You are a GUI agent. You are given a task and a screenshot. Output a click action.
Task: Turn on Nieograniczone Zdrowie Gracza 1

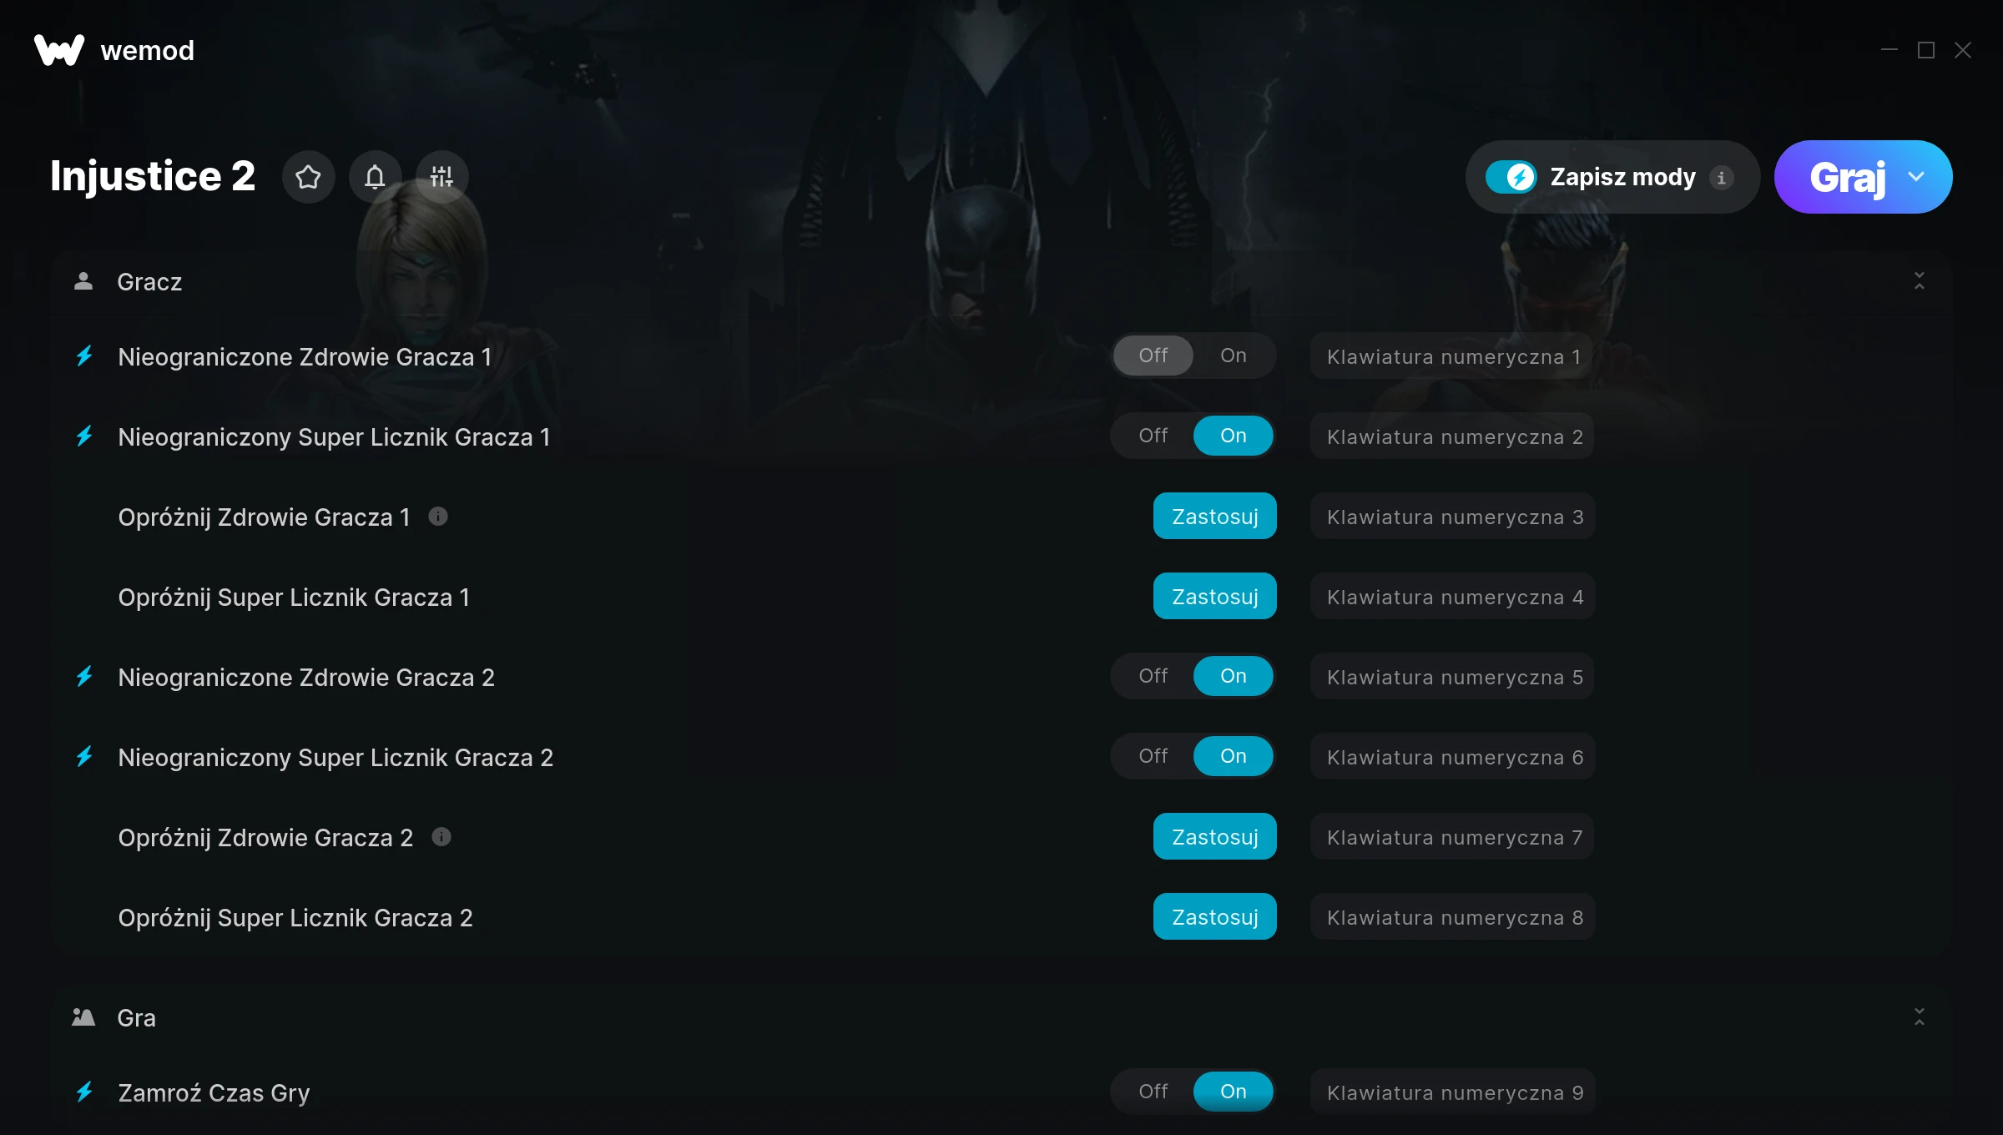tap(1233, 356)
